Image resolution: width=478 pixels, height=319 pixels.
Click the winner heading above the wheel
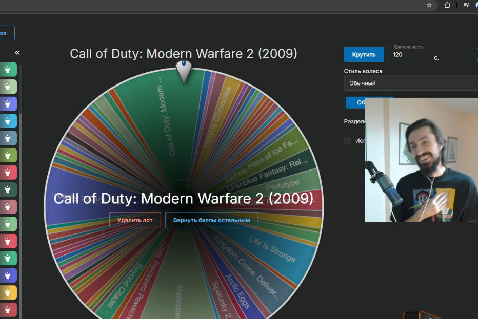pos(184,54)
